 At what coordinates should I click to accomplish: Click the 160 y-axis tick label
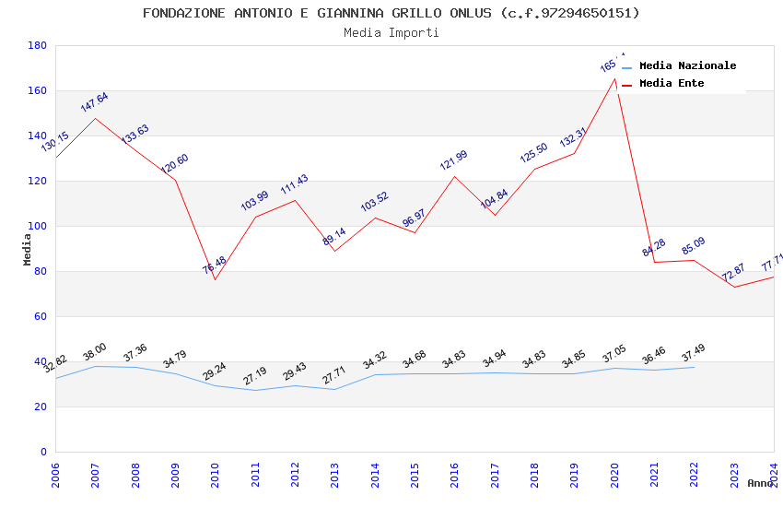[x=38, y=90]
